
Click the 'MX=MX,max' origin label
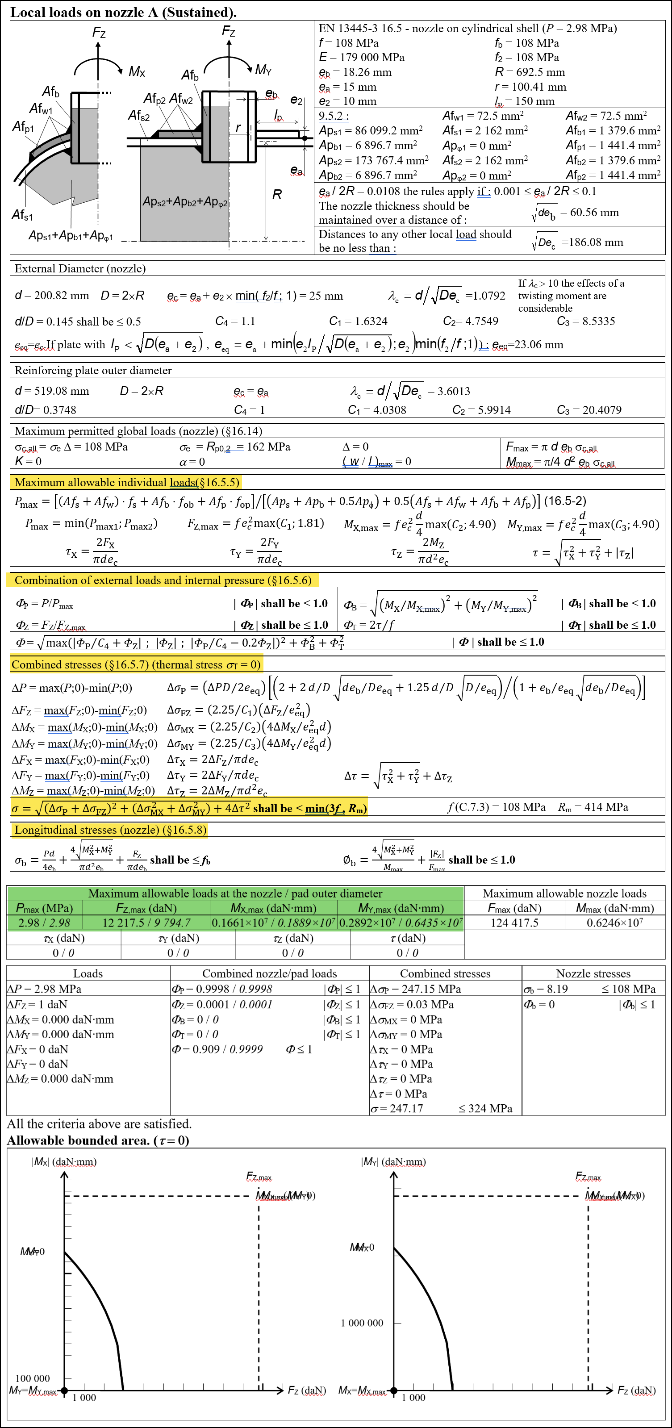point(362,1391)
